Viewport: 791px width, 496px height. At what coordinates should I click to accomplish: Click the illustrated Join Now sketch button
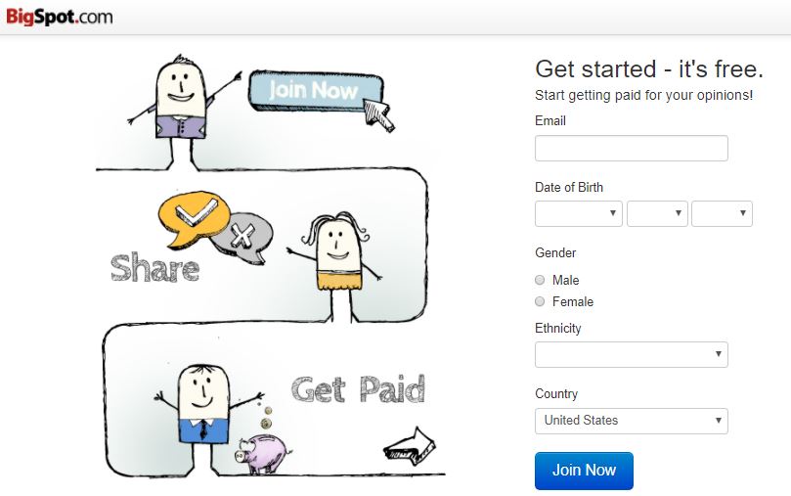coord(316,91)
